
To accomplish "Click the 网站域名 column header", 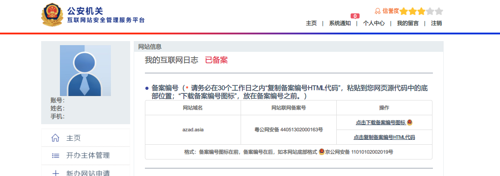I will coord(193,108).
